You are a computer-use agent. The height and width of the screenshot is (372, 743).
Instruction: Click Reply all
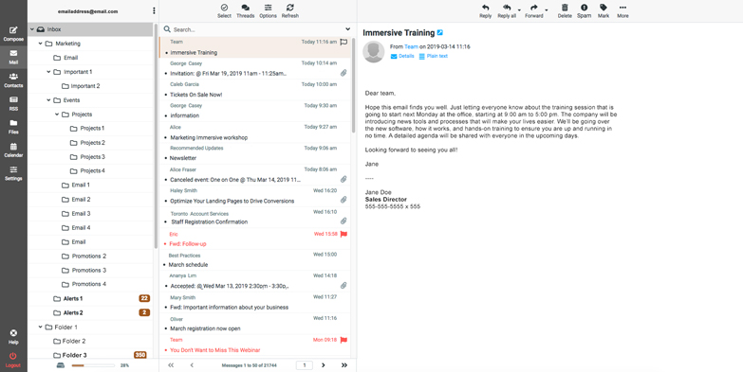(x=507, y=10)
